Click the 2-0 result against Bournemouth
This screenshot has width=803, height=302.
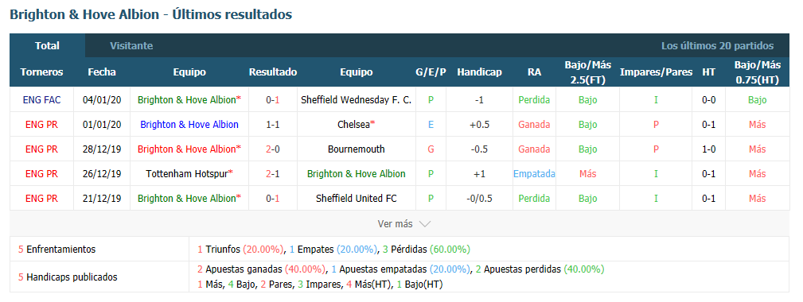(273, 149)
